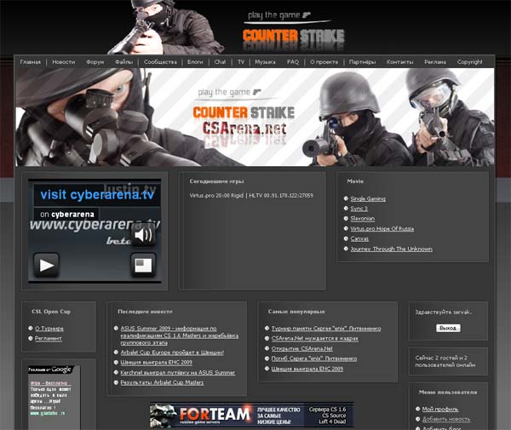Go to the Форум menu item
The height and width of the screenshot is (430, 511).
tap(95, 62)
